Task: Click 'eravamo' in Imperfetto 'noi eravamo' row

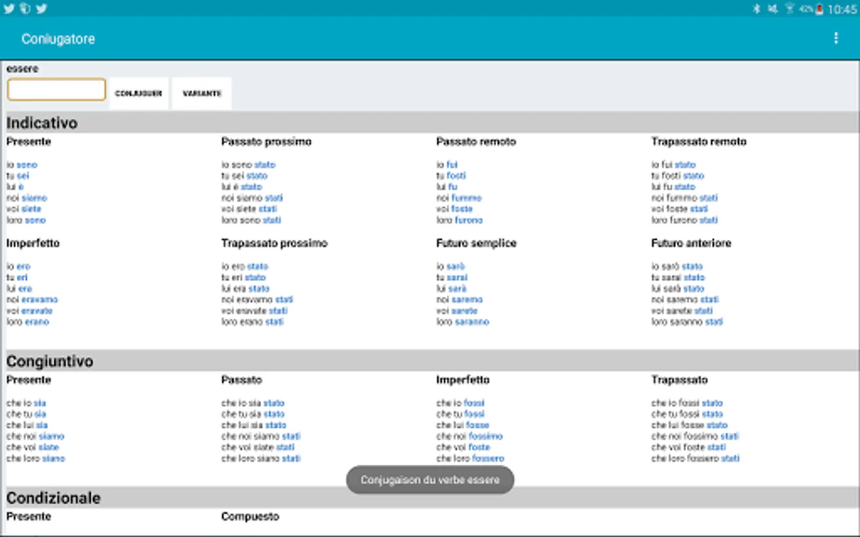Action: pyautogui.click(x=40, y=300)
